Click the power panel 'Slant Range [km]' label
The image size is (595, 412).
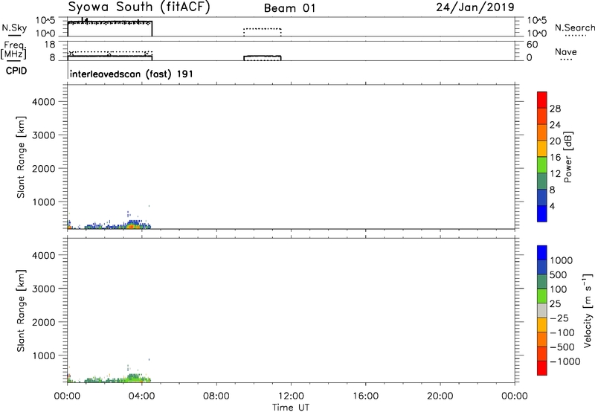21,157
